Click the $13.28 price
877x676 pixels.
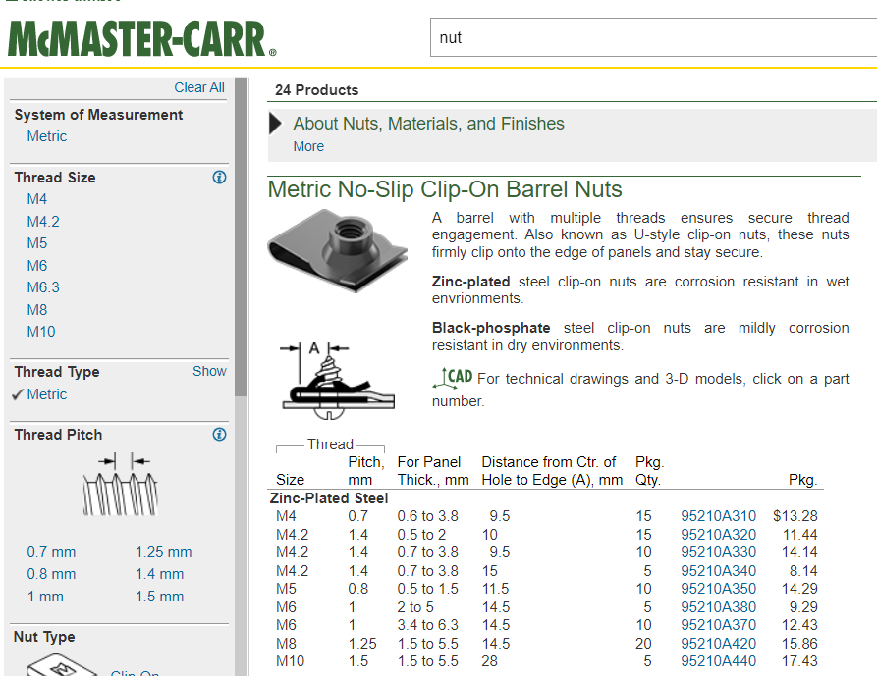[795, 516]
